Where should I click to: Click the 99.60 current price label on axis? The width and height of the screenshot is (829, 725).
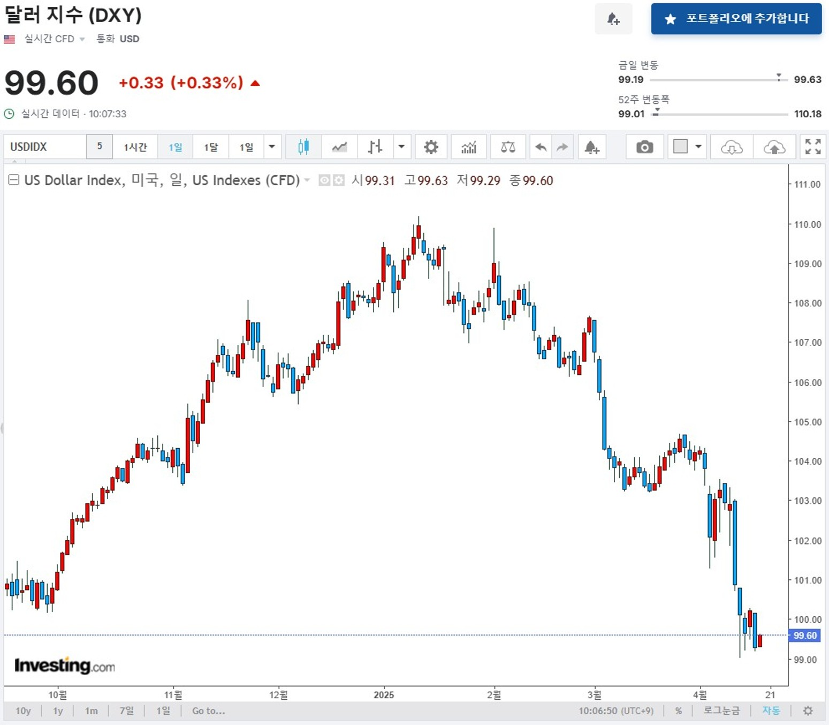click(805, 636)
